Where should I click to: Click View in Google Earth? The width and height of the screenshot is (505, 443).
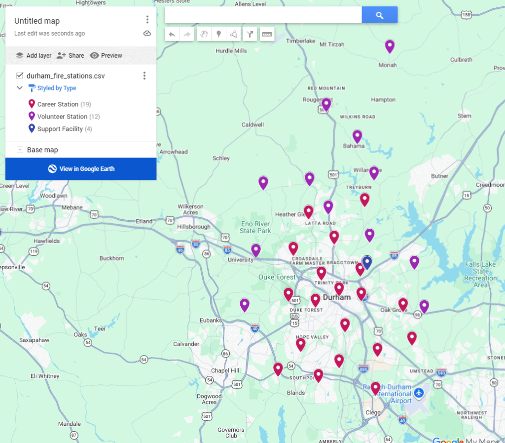coord(81,168)
